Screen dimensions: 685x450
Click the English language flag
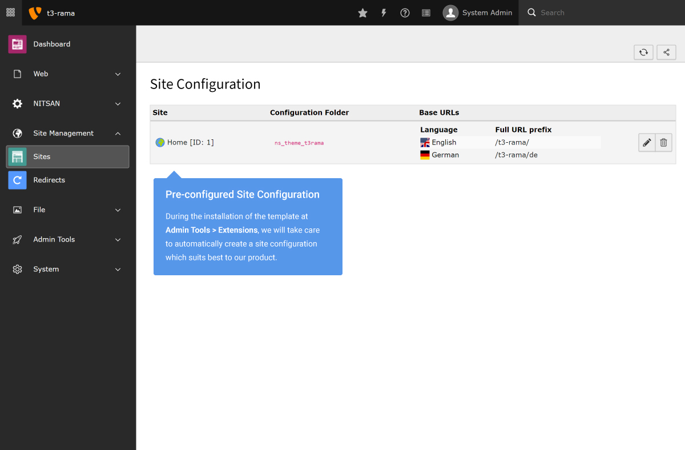coord(425,142)
